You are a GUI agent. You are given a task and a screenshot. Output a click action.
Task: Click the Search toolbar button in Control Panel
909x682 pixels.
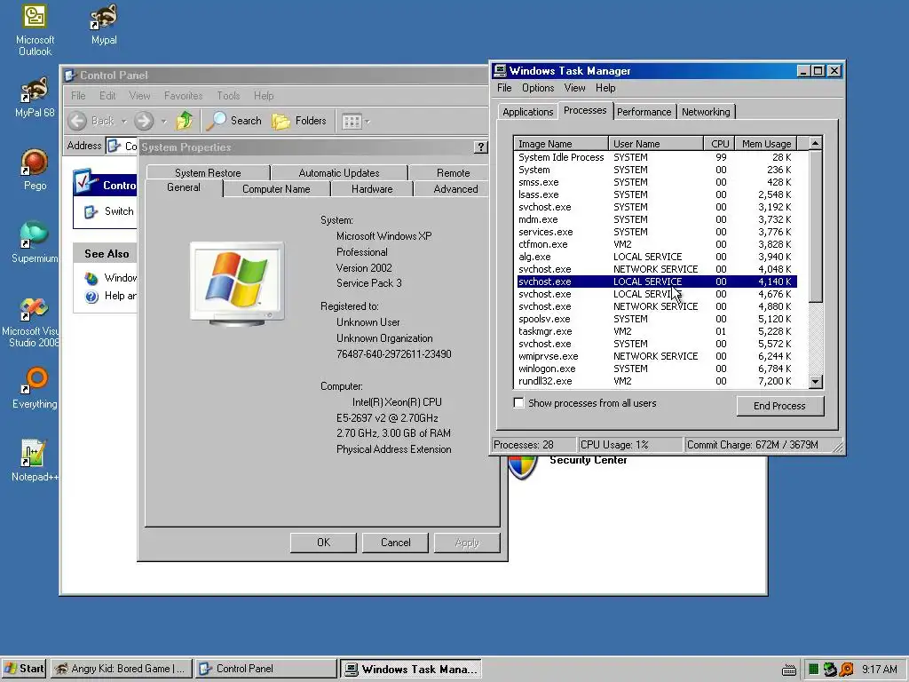tap(234, 121)
